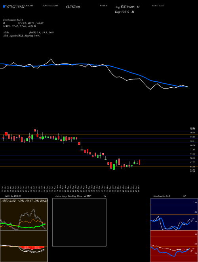
Task: Click the 'MACD: 67.47, 71.68, -4.21 D' line
Action: pyautogui.click(x=19, y=26)
